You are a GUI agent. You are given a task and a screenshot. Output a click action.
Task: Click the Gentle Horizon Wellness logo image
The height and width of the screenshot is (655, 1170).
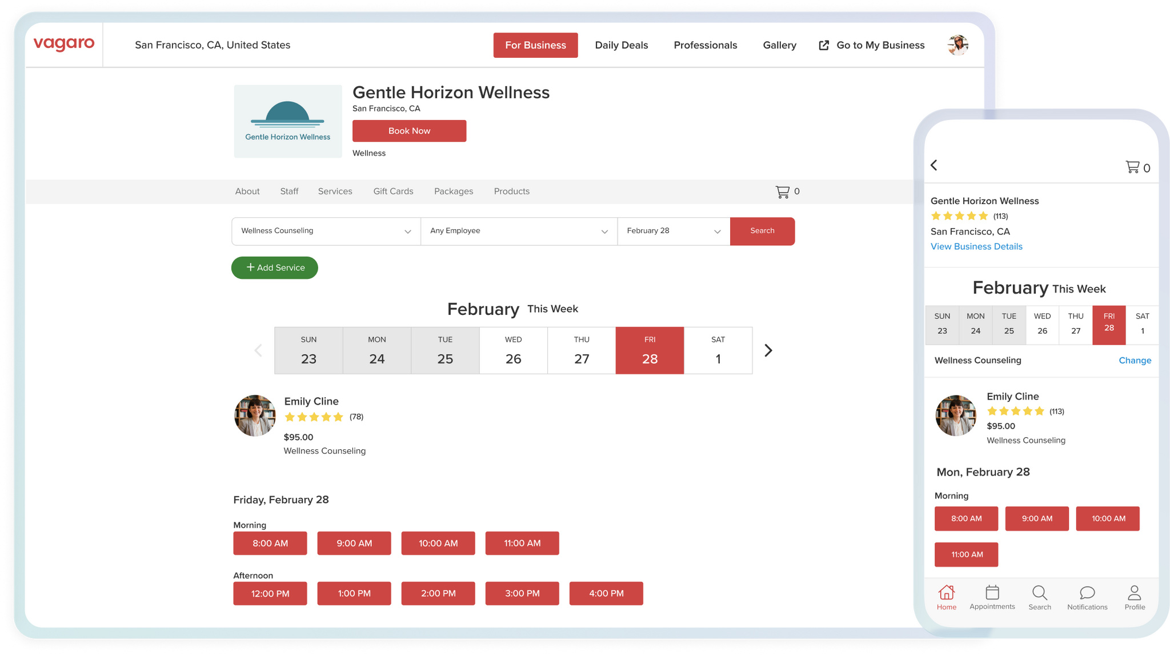(x=288, y=121)
